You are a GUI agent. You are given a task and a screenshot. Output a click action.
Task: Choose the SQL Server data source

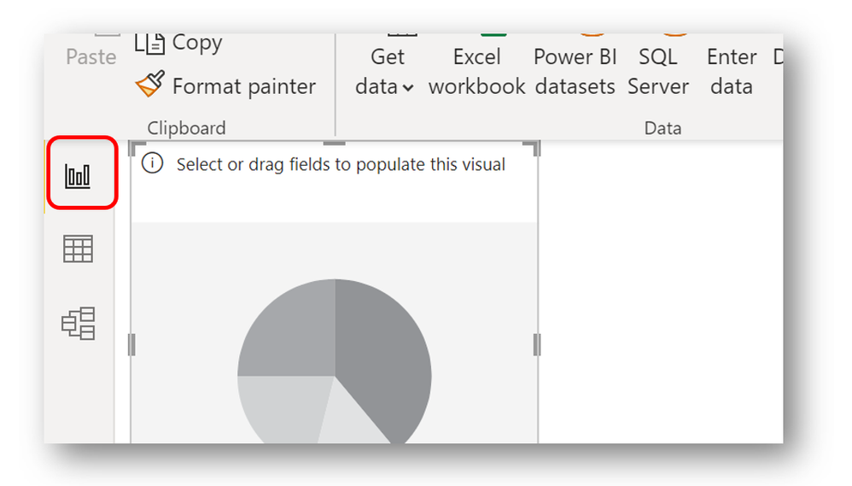tap(657, 71)
